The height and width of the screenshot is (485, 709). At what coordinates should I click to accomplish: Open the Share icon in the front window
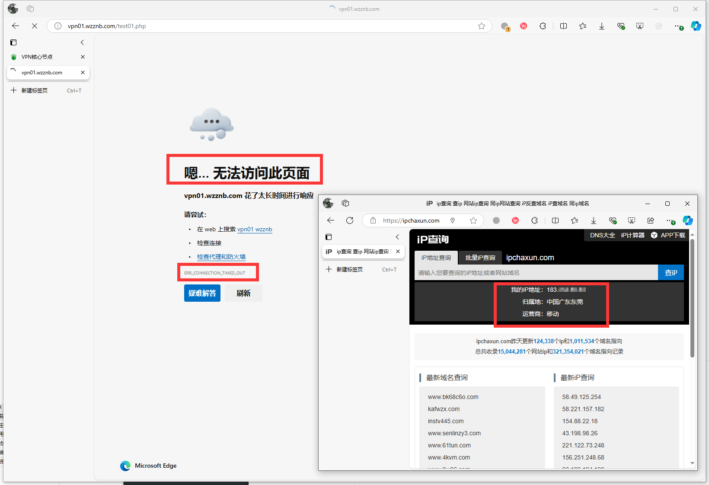pyautogui.click(x=650, y=220)
